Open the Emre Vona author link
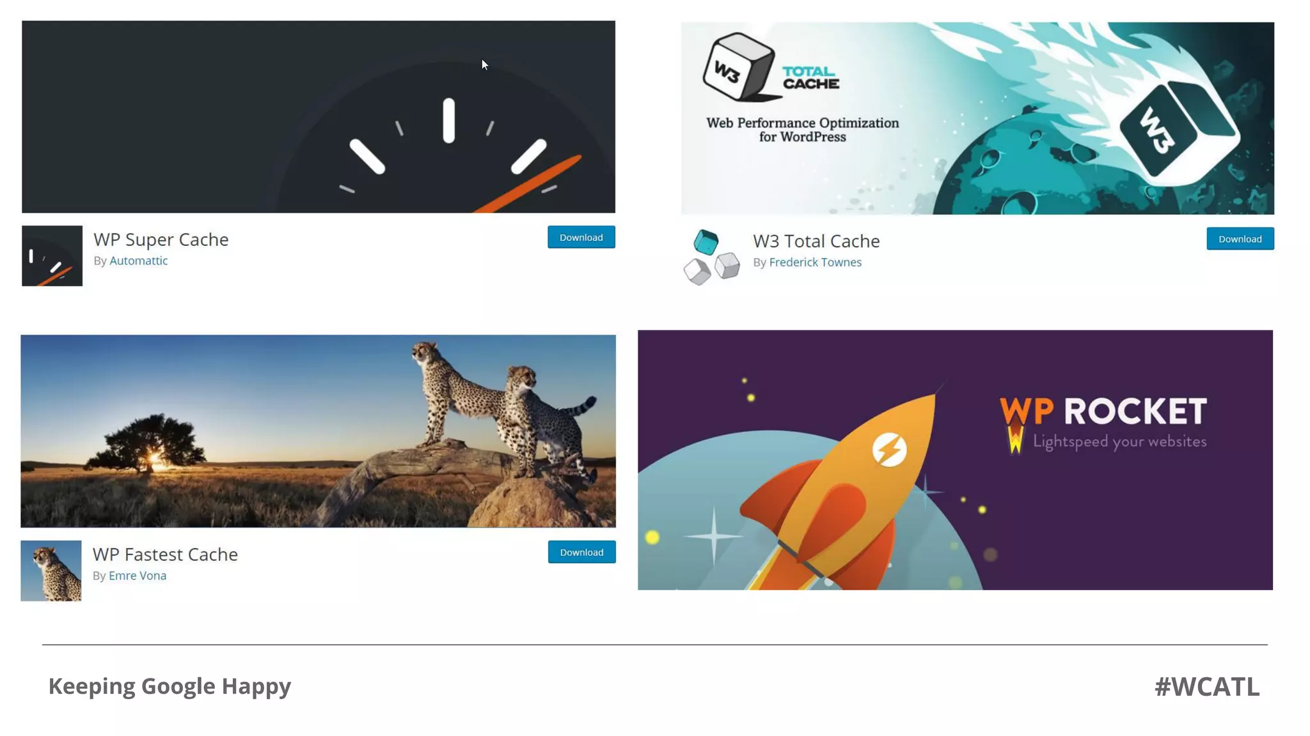 click(x=137, y=576)
